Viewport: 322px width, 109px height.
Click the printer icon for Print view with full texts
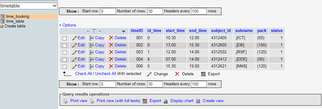(x=92, y=101)
